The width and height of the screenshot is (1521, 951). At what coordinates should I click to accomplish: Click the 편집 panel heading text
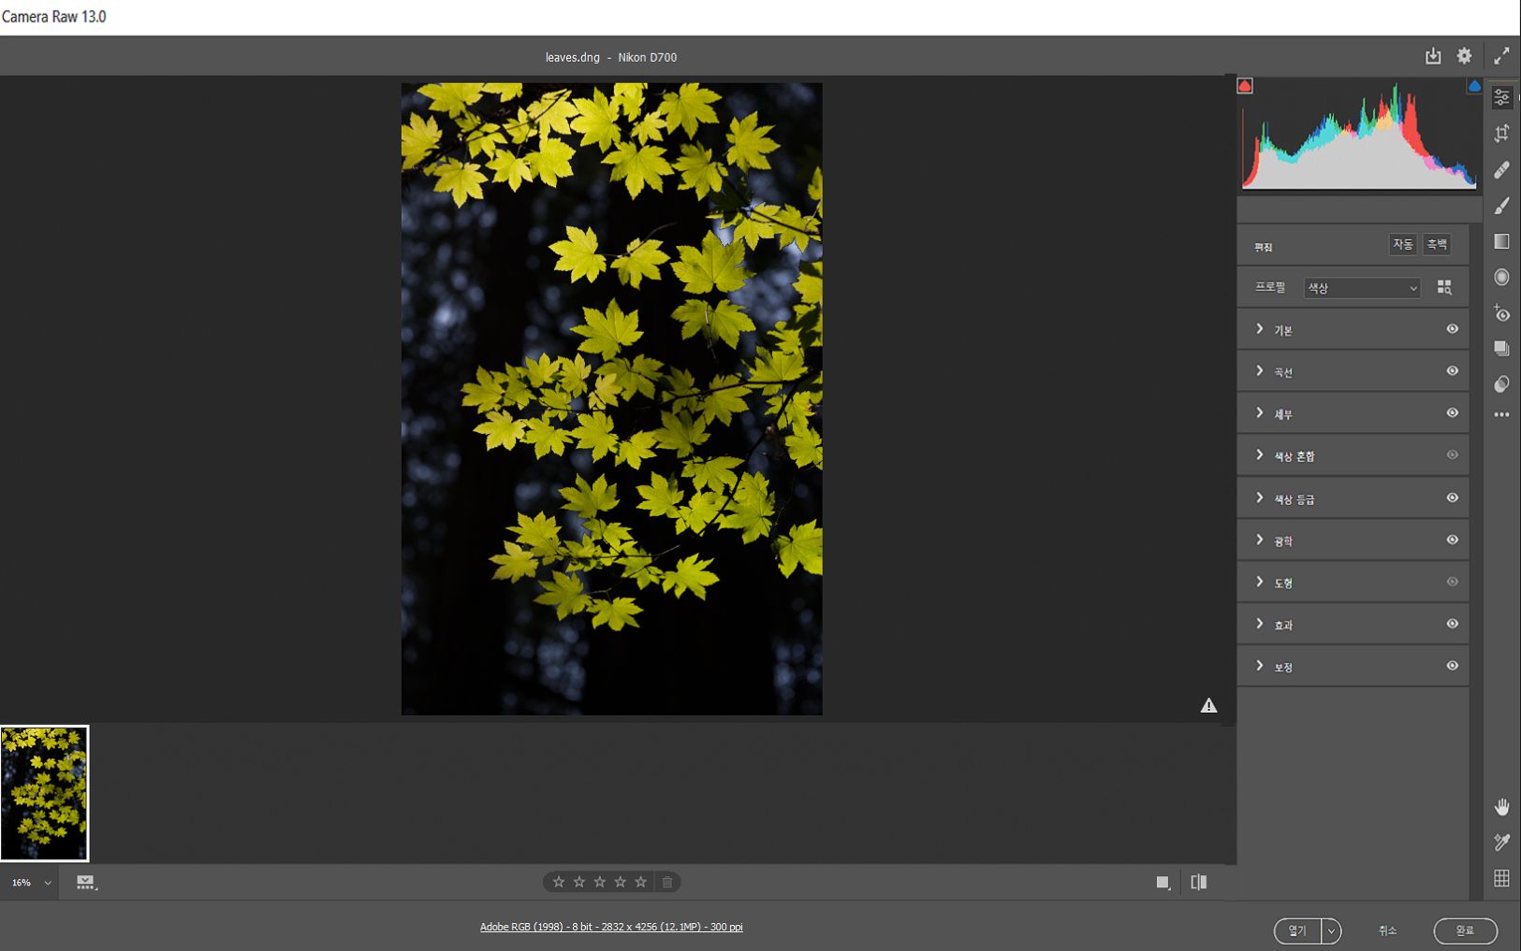click(x=1264, y=247)
